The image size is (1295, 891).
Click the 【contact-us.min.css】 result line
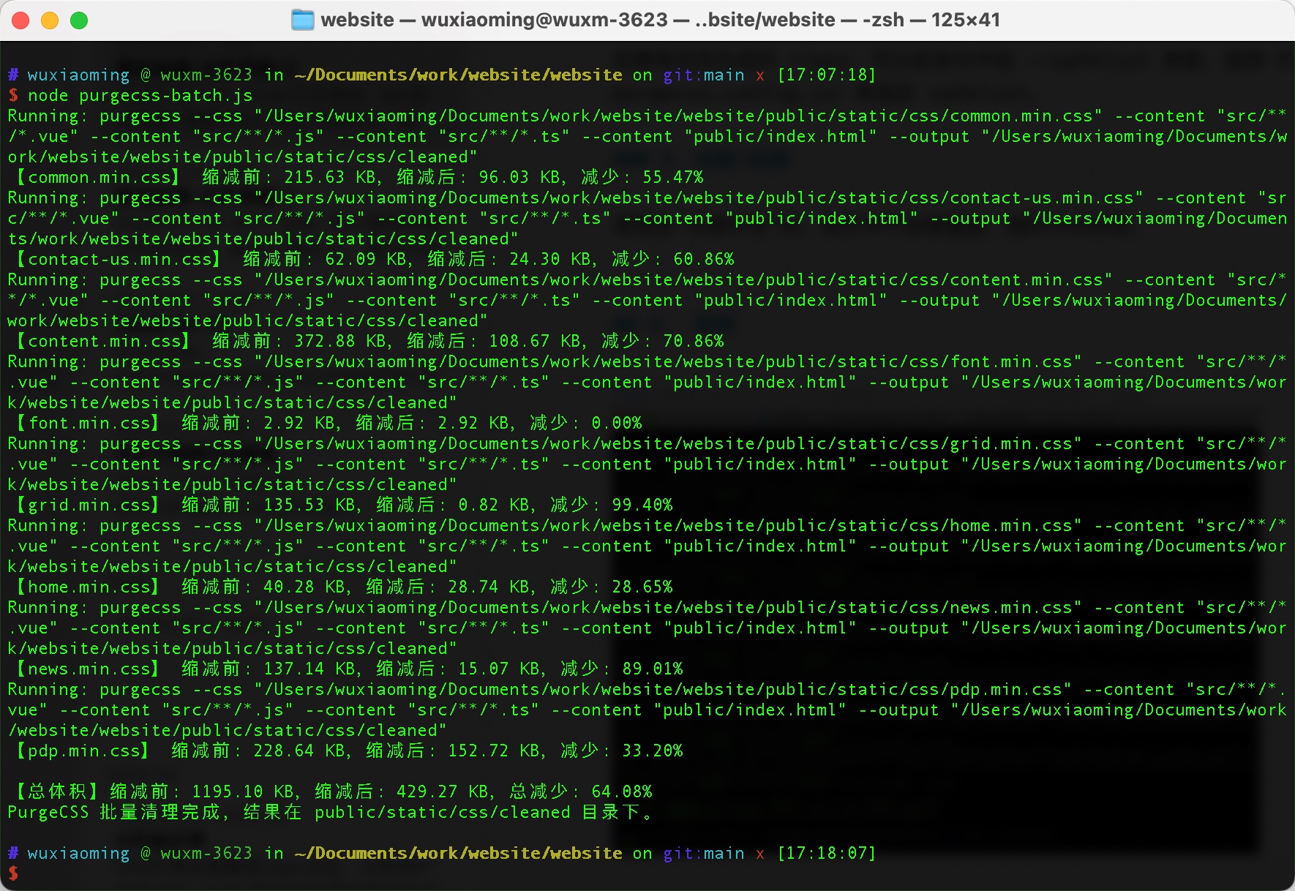[374, 260]
